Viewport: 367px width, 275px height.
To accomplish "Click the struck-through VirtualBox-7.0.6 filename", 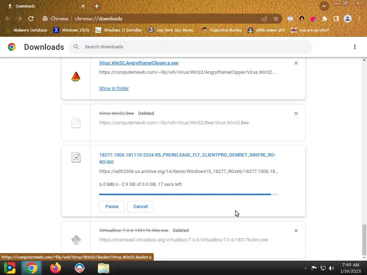I will pos(134,231).
